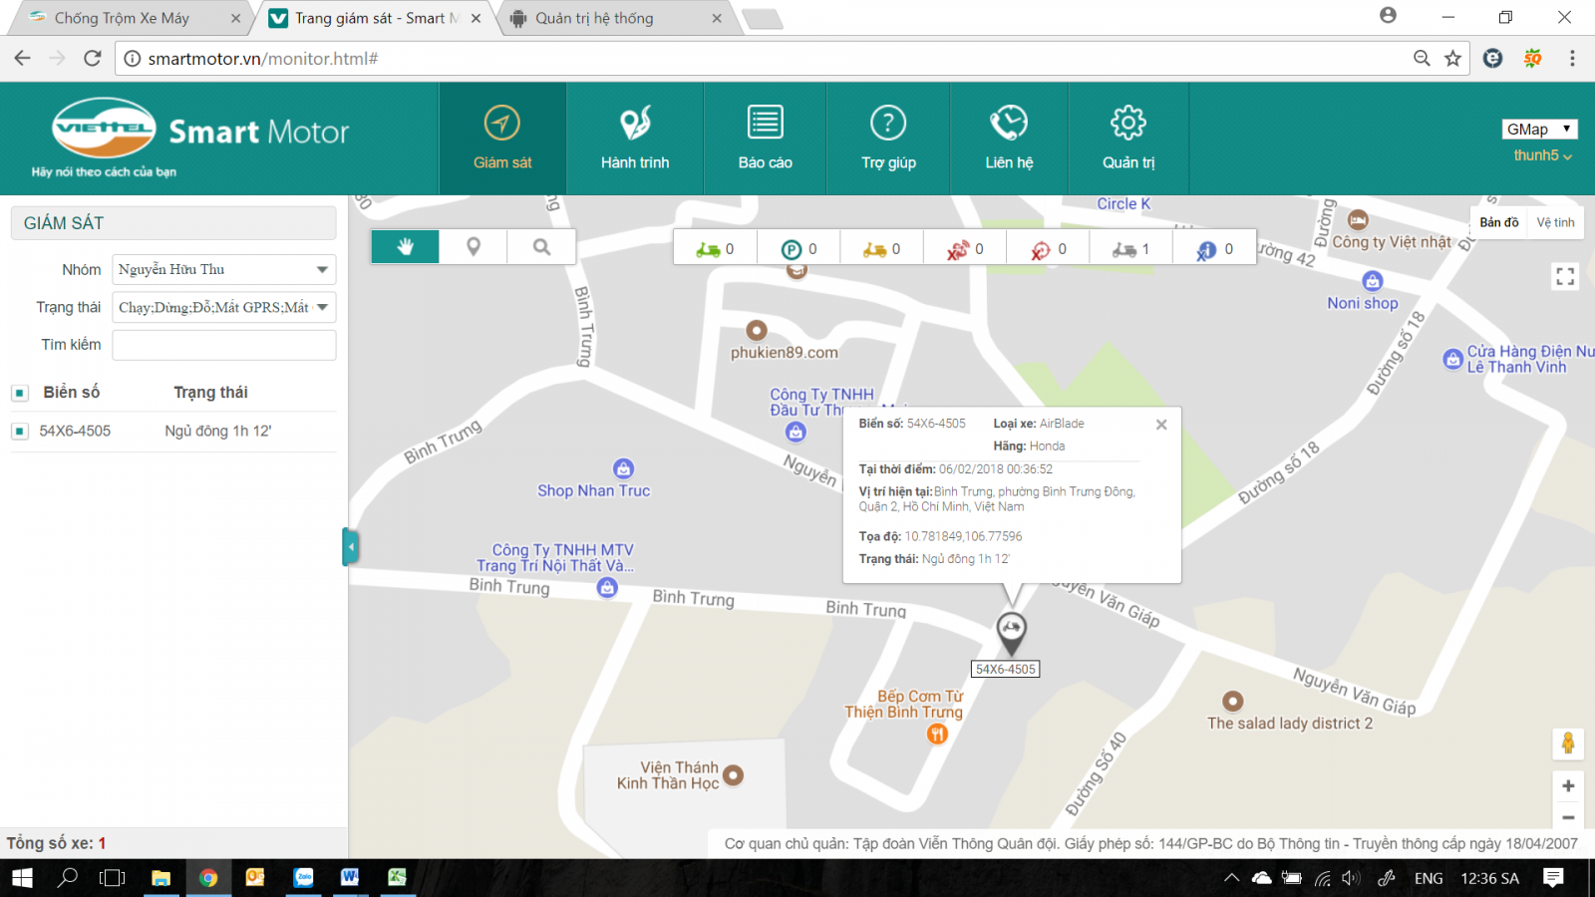1595x897 pixels.
Task: Click the map search magnifier tool
Action: click(x=541, y=247)
